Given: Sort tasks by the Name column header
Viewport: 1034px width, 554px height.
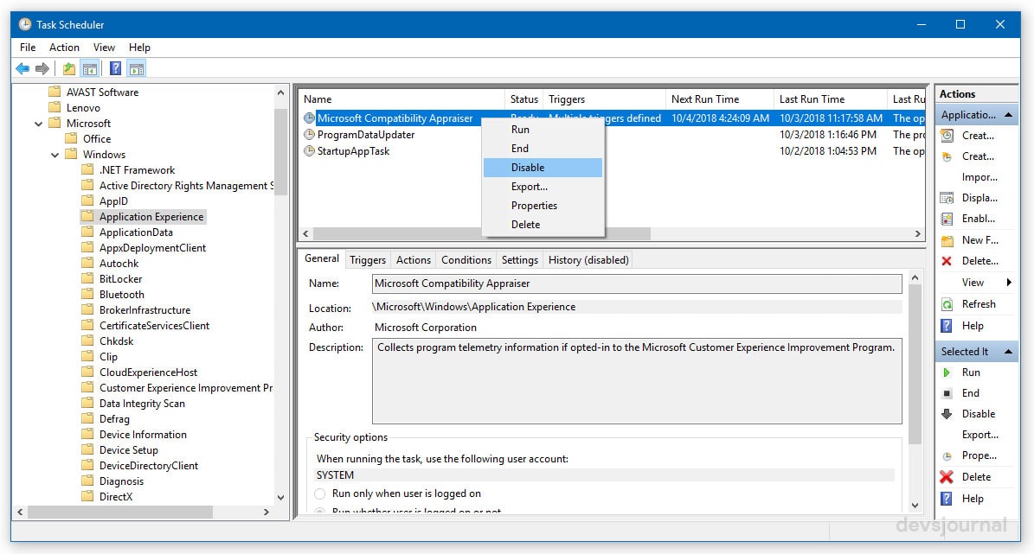Looking at the screenshot, I should coord(401,99).
